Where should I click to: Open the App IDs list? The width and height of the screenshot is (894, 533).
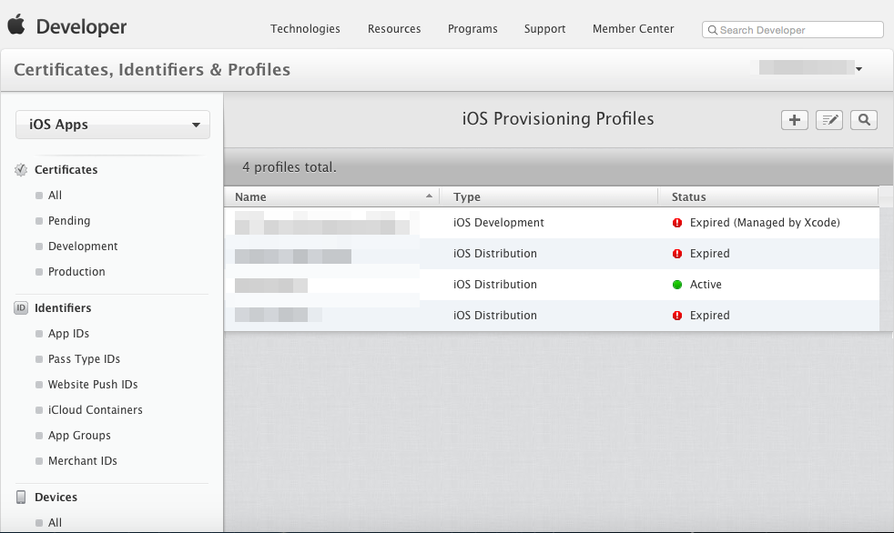coord(68,334)
